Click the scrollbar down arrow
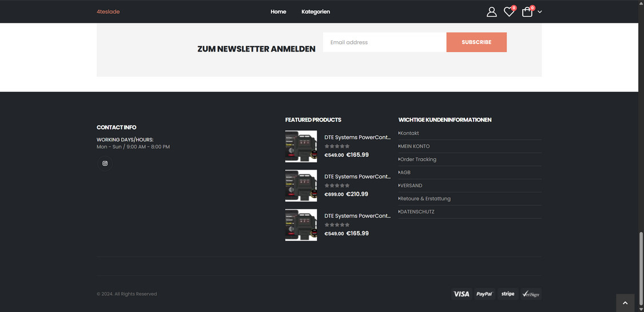 pyautogui.click(x=641, y=309)
